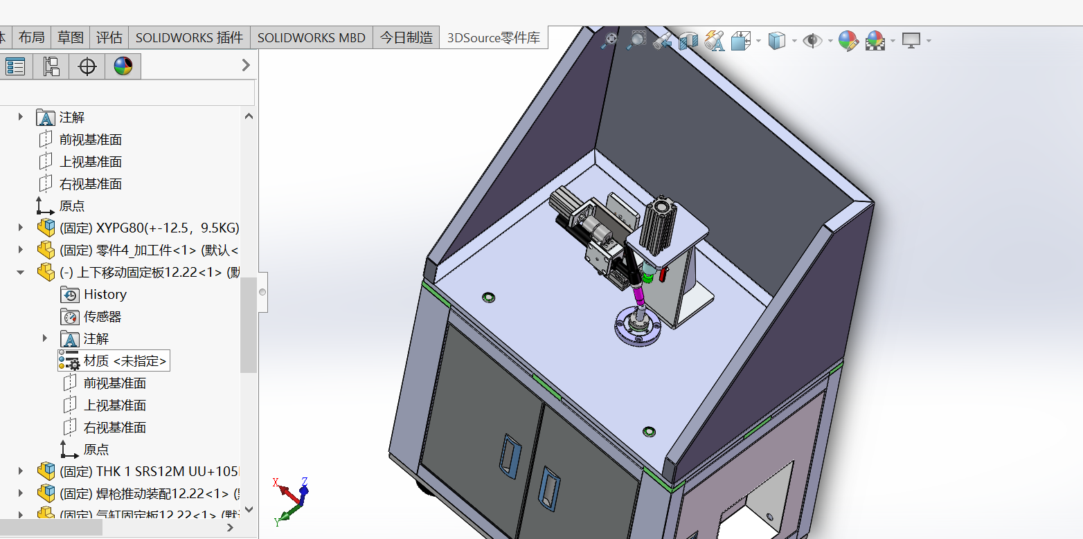This screenshot has height=539, width=1083.
Task: Click the chevron to show more manager tabs
Action: [x=245, y=65]
